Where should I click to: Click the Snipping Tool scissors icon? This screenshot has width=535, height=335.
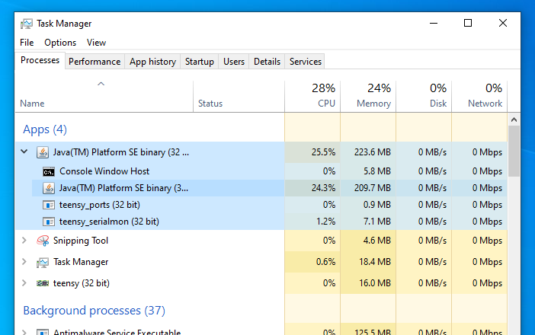[x=43, y=241]
